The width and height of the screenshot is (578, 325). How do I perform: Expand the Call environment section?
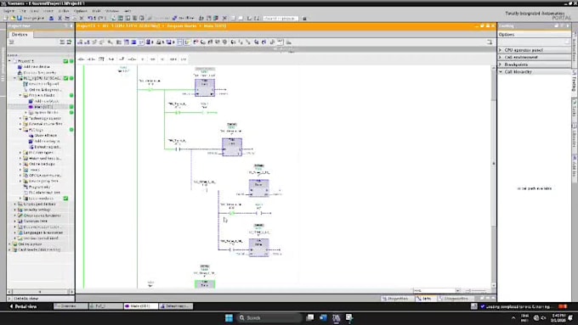coord(501,57)
